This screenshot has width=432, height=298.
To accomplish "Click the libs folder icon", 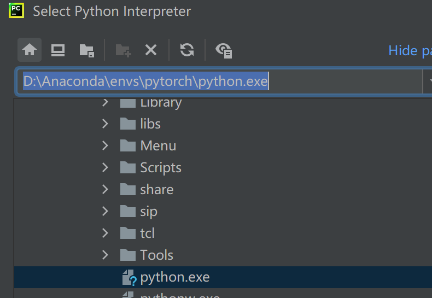I will (x=128, y=124).
